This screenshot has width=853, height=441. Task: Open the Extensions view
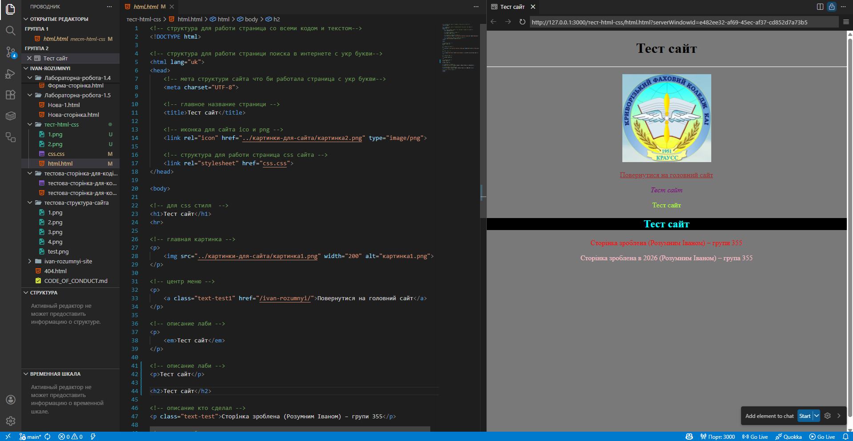(10, 95)
